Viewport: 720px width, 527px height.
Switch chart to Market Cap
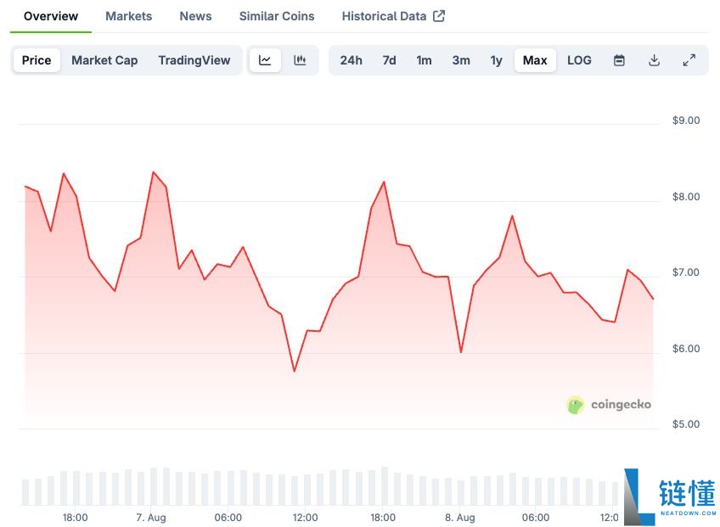[x=104, y=60]
